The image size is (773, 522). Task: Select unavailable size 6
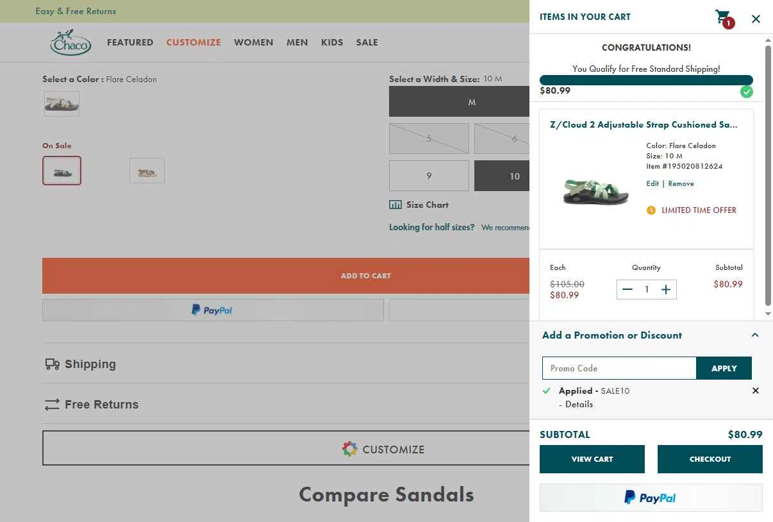click(502, 139)
